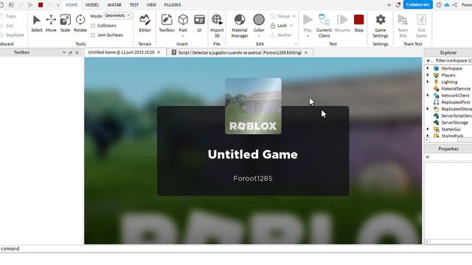Click the red stop square in quick access bar
The height and width of the screenshot is (265, 472).
pos(41,5)
